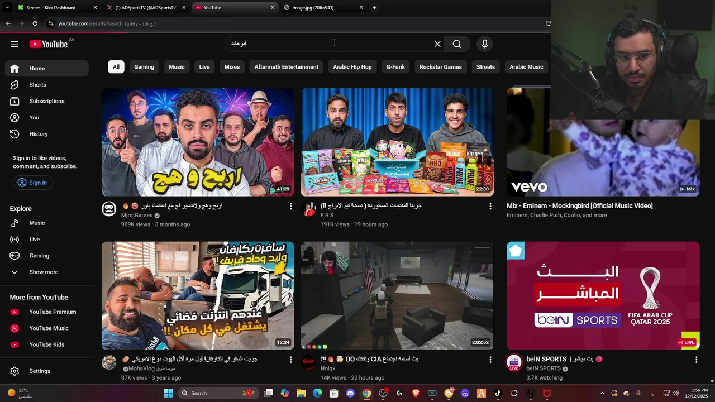Open options menu for F R S video
715x402 pixels.
(490, 207)
